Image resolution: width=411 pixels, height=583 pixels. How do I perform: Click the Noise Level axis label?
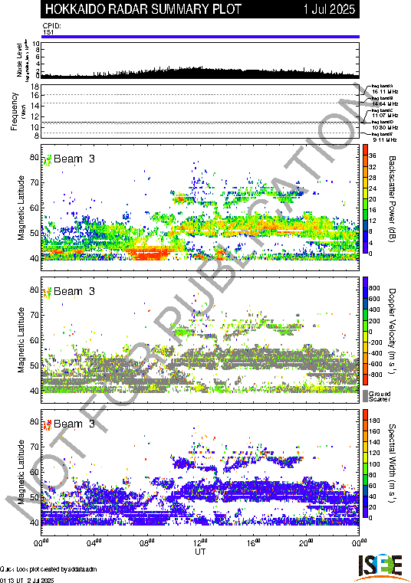click(x=19, y=61)
